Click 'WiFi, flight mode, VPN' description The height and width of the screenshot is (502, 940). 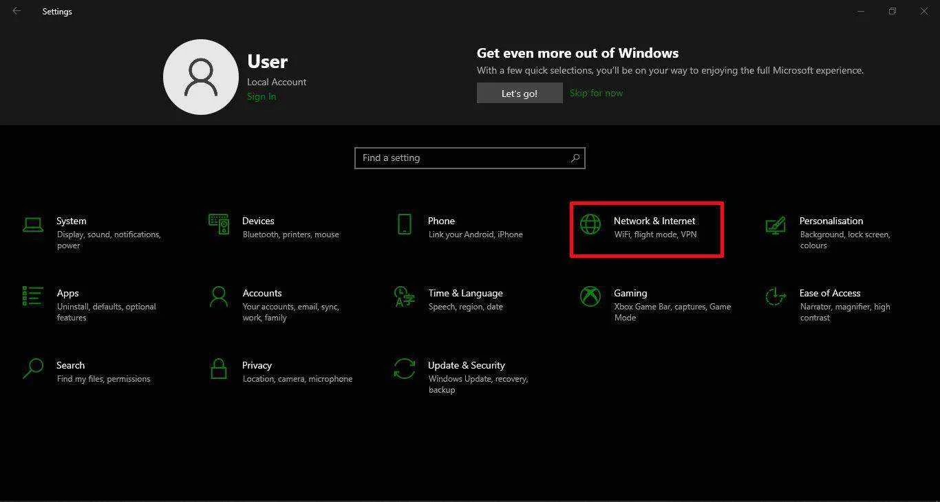pyautogui.click(x=655, y=234)
